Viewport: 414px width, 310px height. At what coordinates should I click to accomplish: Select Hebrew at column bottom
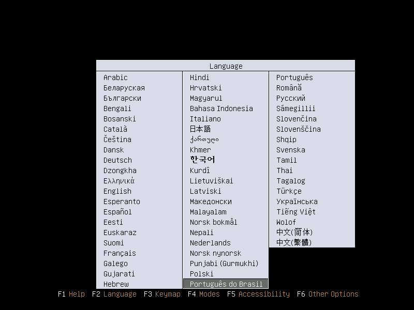point(116,284)
